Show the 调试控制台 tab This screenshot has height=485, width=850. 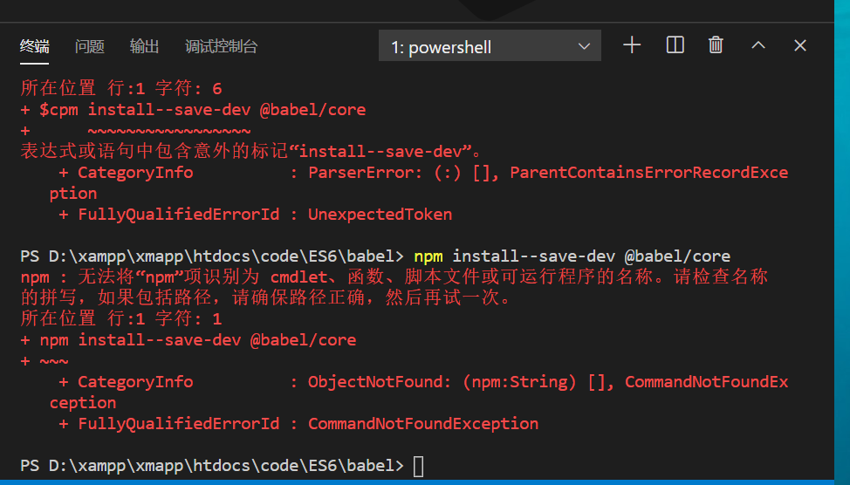point(221,46)
